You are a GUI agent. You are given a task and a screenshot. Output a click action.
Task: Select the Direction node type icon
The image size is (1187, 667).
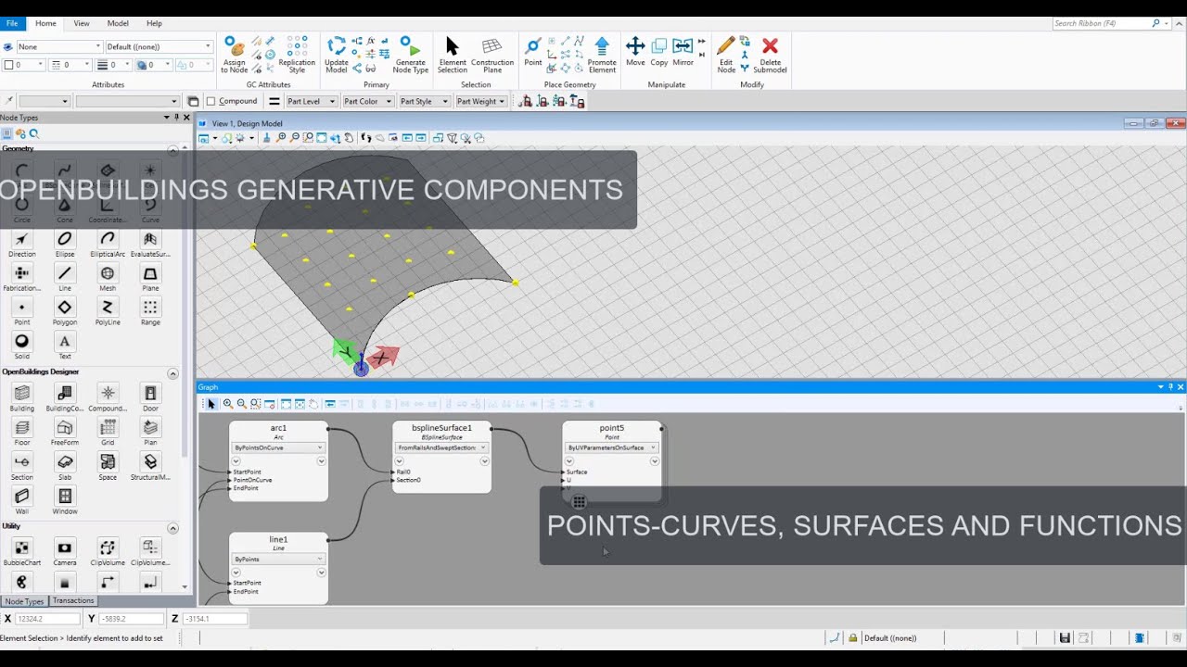pos(21,239)
